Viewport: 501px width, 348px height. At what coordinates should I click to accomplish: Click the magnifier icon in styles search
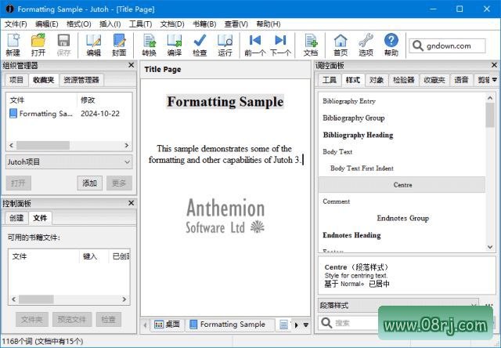click(x=326, y=323)
